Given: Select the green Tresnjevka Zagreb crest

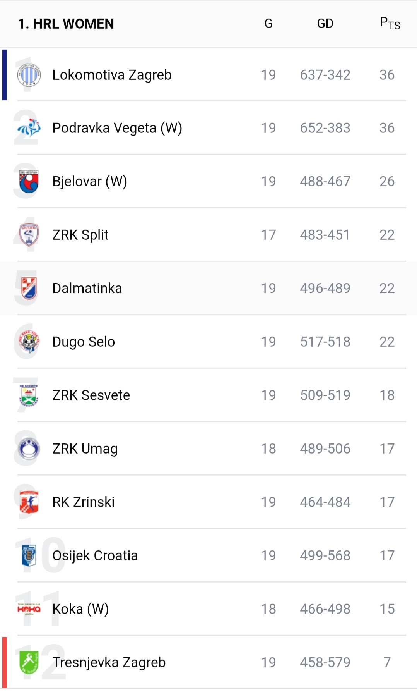Looking at the screenshot, I should point(29,663).
